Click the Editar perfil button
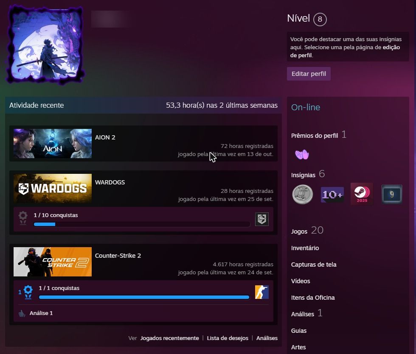The height and width of the screenshot is (354, 416). coord(309,74)
